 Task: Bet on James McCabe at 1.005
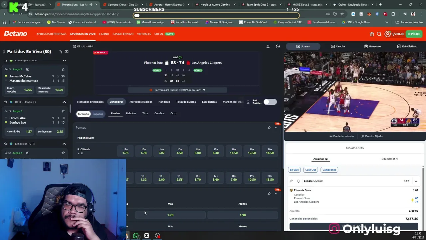tap(20, 90)
